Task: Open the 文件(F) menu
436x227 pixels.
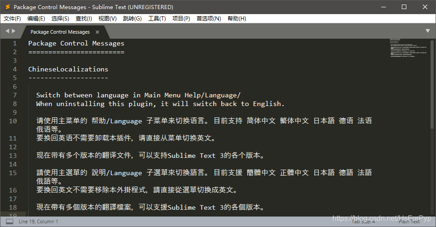Action: pyautogui.click(x=12, y=19)
